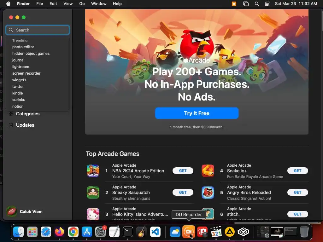
Task: Open Visual Studio Code from the dock
Action: (x=155, y=232)
